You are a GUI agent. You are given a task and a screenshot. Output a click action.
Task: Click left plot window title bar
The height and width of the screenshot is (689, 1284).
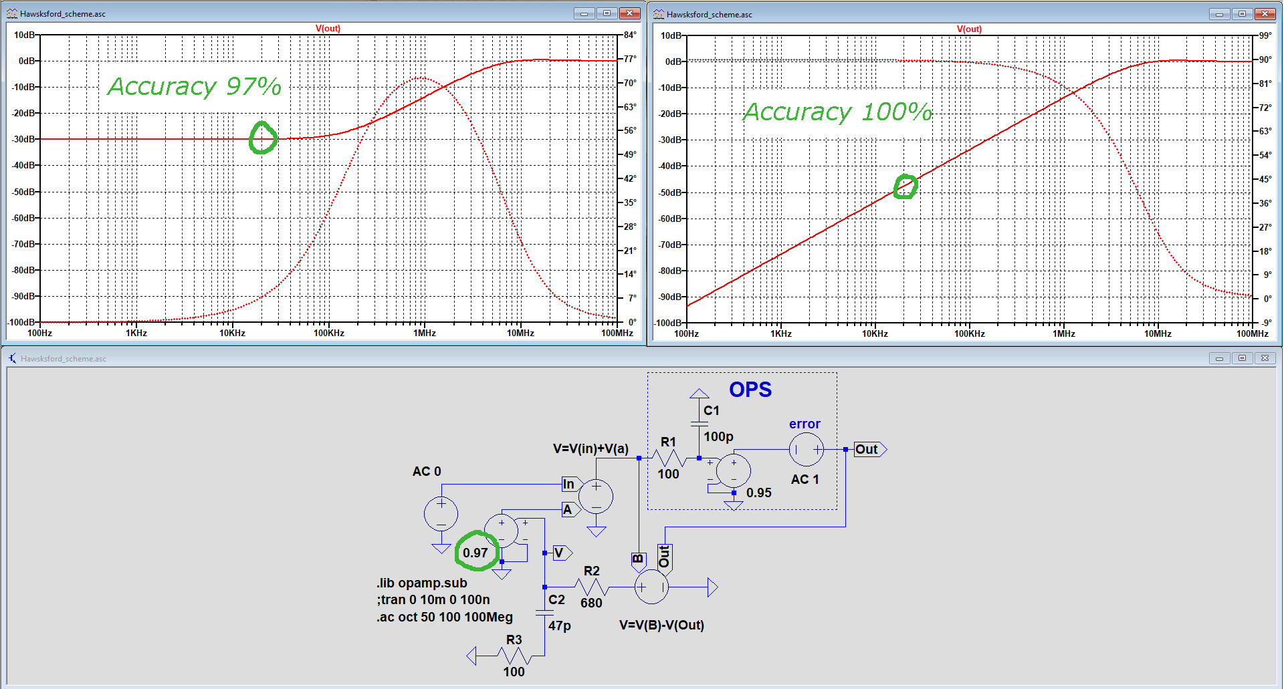tap(323, 13)
